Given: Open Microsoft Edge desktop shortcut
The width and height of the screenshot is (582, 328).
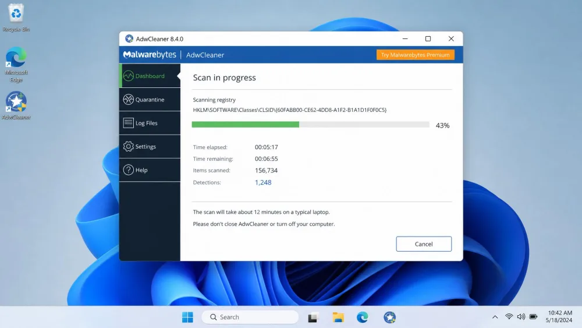Looking at the screenshot, I should tap(16, 65).
